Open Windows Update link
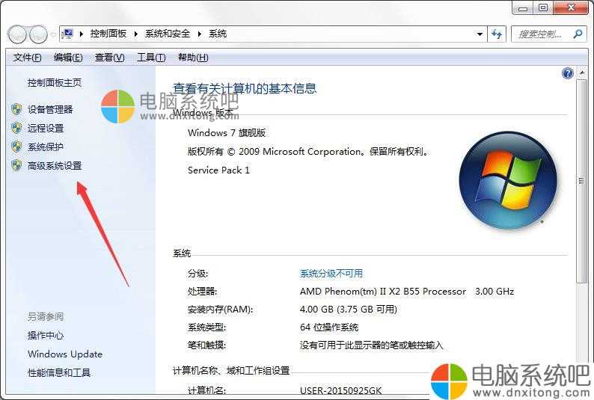The width and height of the screenshot is (594, 400). pyautogui.click(x=65, y=354)
